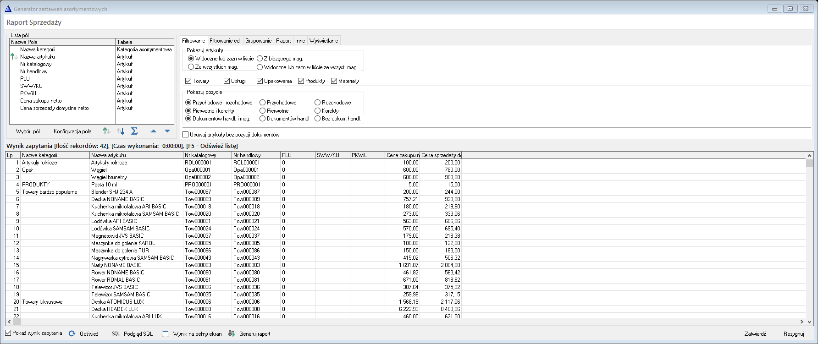The image size is (818, 344).
Task: Select the PLU row in Lista pól
Action: coord(92,79)
